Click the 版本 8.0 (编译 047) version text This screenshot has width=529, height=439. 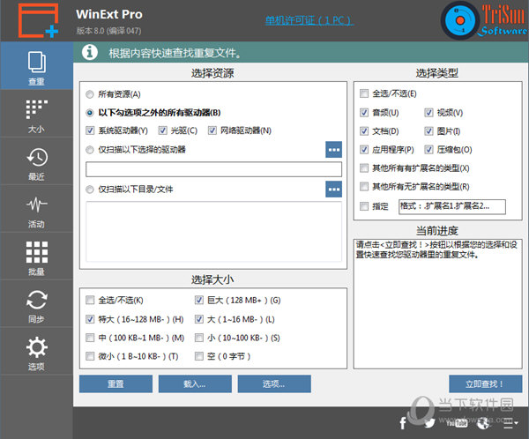(108, 31)
